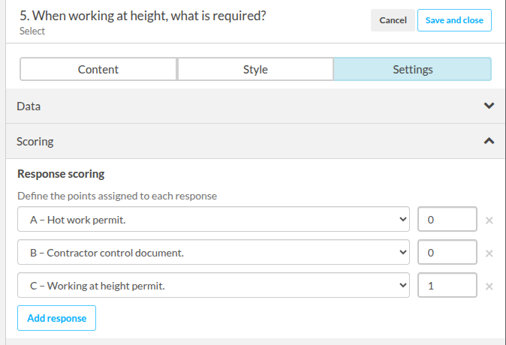Add a new response row

pos(57,318)
